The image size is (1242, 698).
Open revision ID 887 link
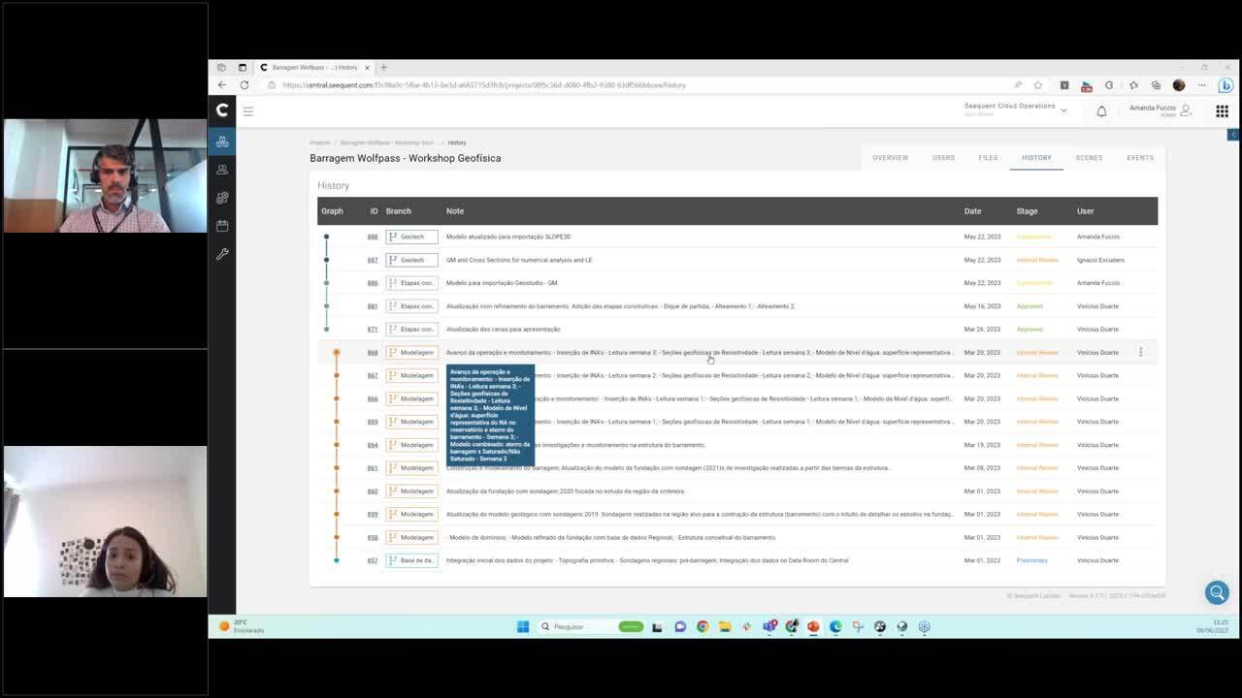373,260
